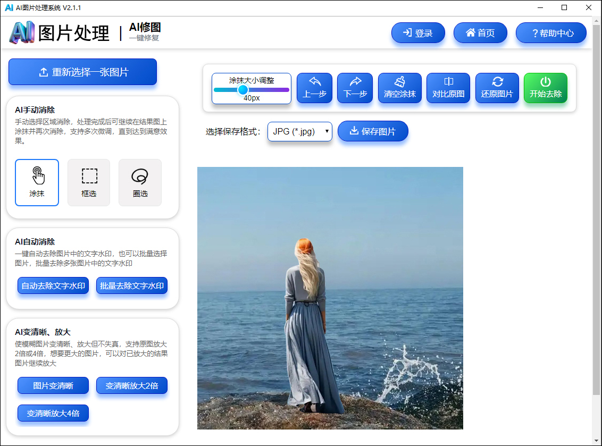Restore the image with 还原图片

(497, 88)
